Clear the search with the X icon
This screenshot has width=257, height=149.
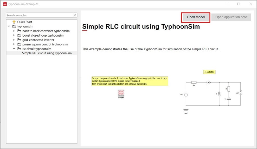click(x=75, y=15)
